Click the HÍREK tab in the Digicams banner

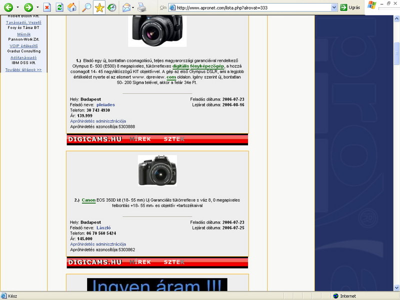coord(140,262)
